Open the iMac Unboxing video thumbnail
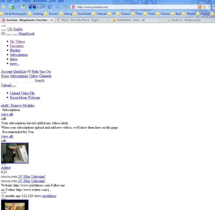Viewport: 215px width, 210px height. click(15, 153)
